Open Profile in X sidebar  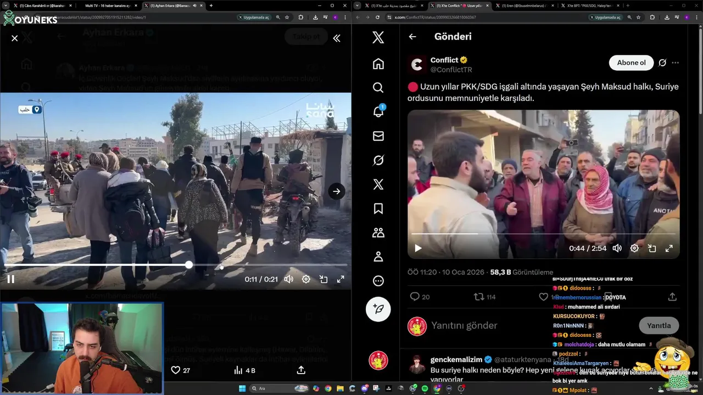point(378,257)
